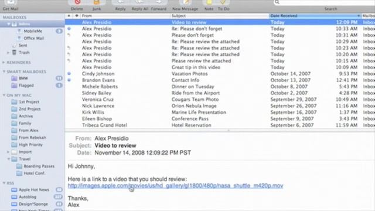Collapse the Travel folder
The height and width of the screenshot is (211, 375).
9,159
